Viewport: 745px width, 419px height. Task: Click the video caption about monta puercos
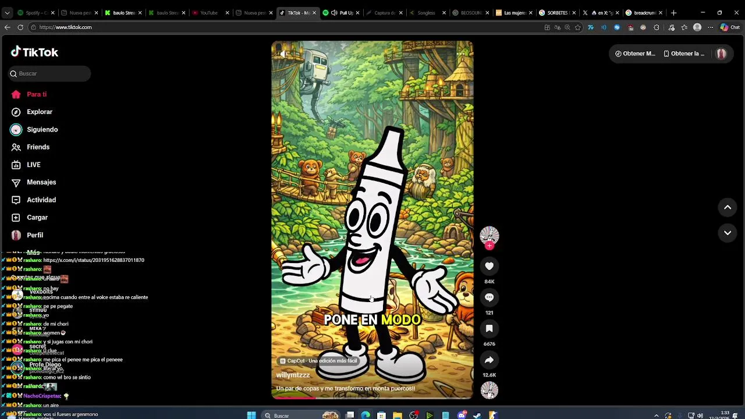tap(345, 389)
